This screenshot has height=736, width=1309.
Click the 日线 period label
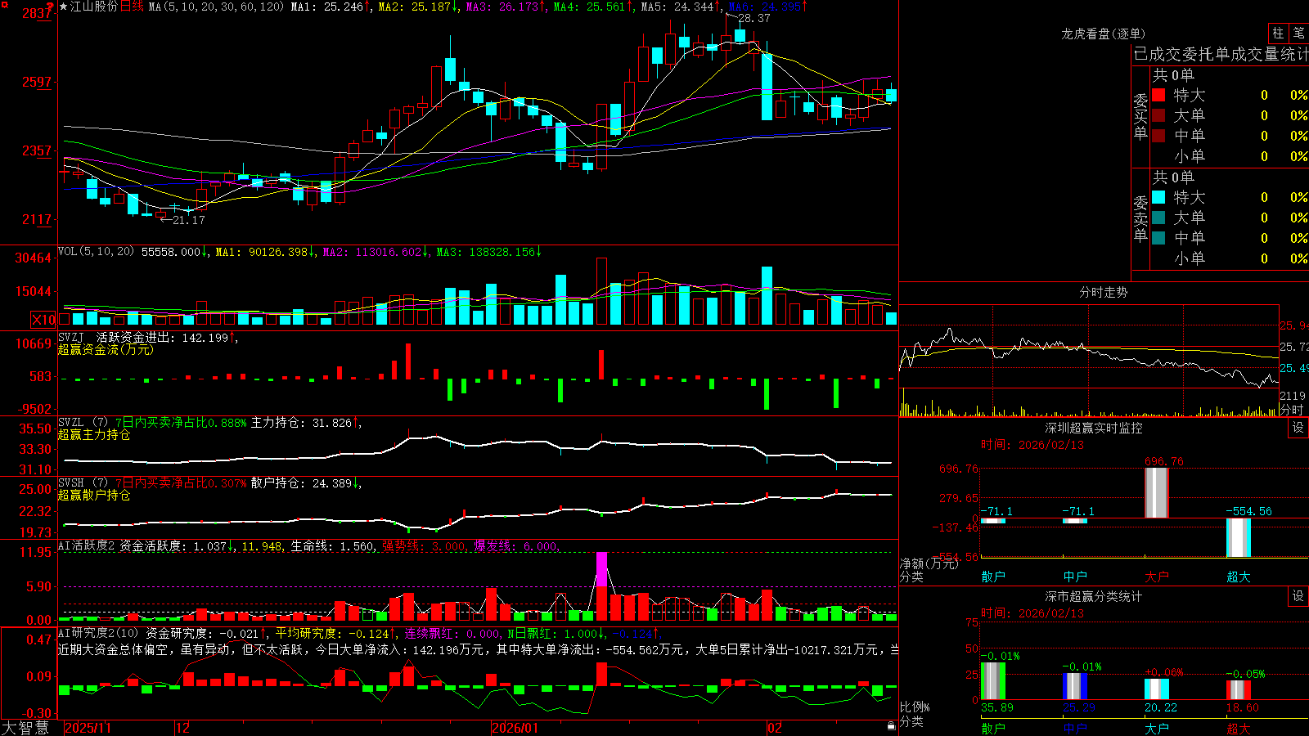[132, 7]
